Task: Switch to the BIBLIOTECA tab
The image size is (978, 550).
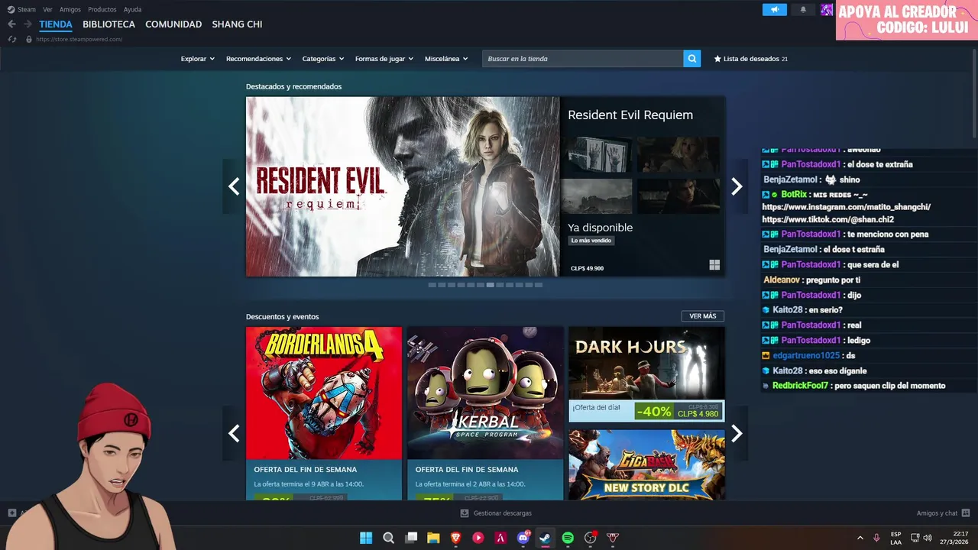Action: [108, 24]
